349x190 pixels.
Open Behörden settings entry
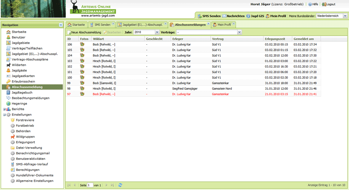click(23, 131)
